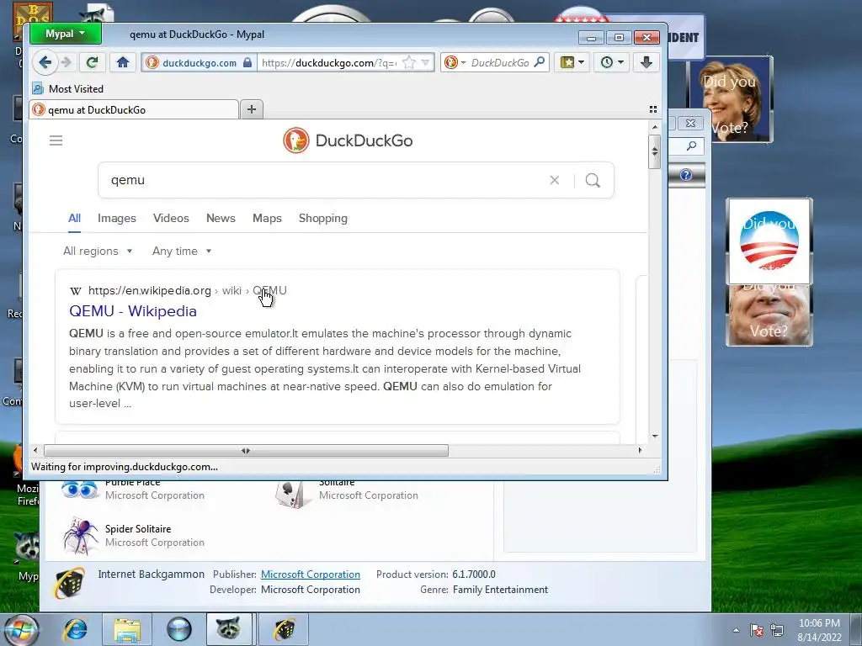Image resolution: width=862 pixels, height=646 pixels.
Task: Switch to Mypal raccoon taskbar button
Action: tap(229, 629)
